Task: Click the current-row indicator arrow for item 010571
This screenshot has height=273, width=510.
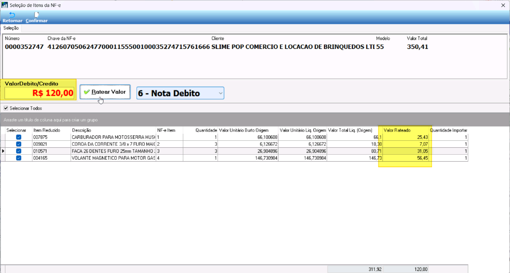Action: coord(3,151)
